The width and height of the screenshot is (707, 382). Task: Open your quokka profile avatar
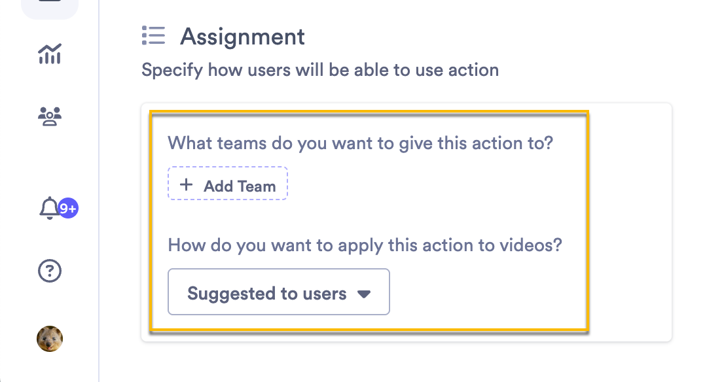tap(50, 339)
